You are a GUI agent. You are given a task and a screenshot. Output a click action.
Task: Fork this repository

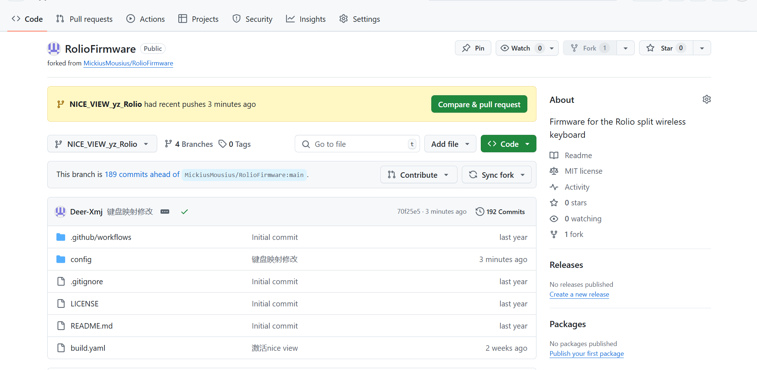[x=590, y=48]
